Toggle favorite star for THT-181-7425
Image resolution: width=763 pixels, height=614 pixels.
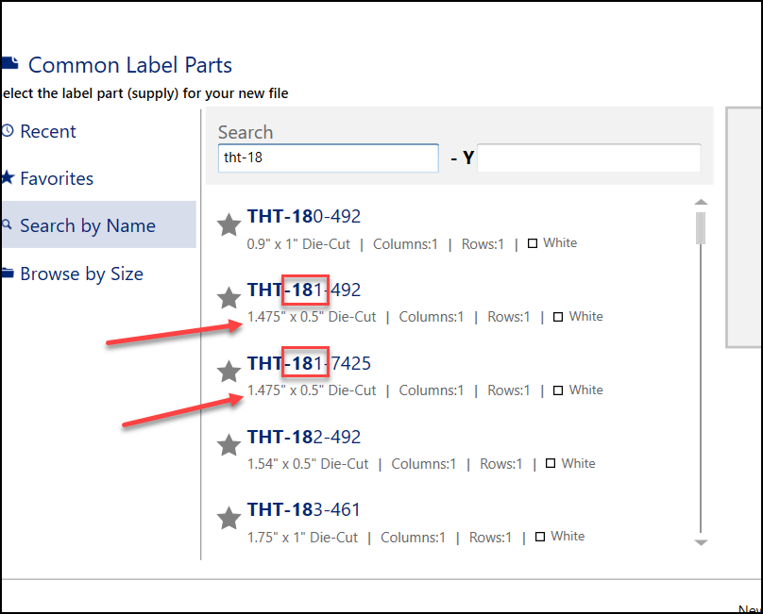(x=229, y=372)
